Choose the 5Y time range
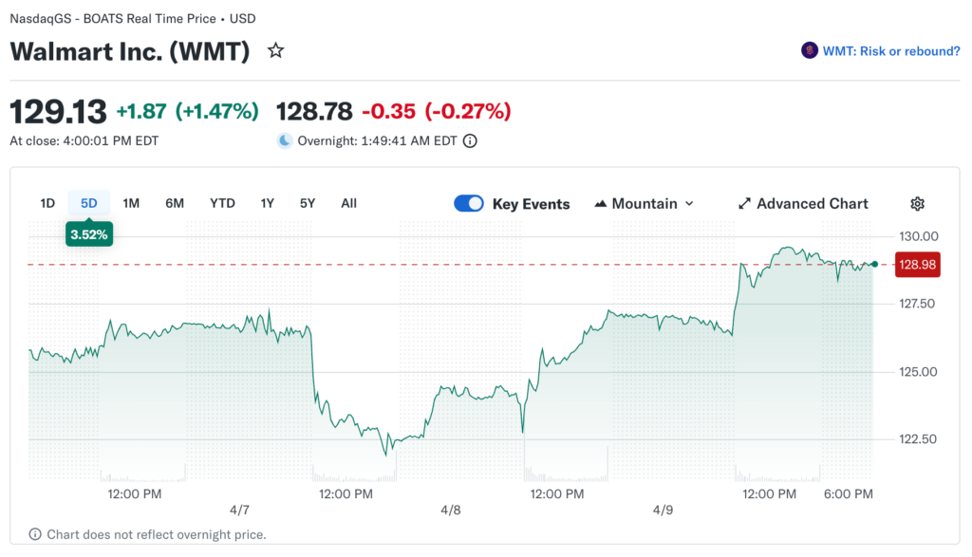The height and width of the screenshot is (557, 972). click(x=307, y=203)
